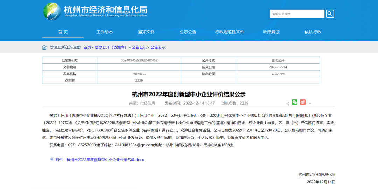Click the 来源：市经信局 text
Viewport: 378px width, 189px height.
[142, 103]
